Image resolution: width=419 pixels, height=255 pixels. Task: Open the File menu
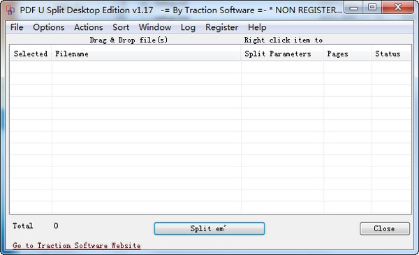click(17, 27)
